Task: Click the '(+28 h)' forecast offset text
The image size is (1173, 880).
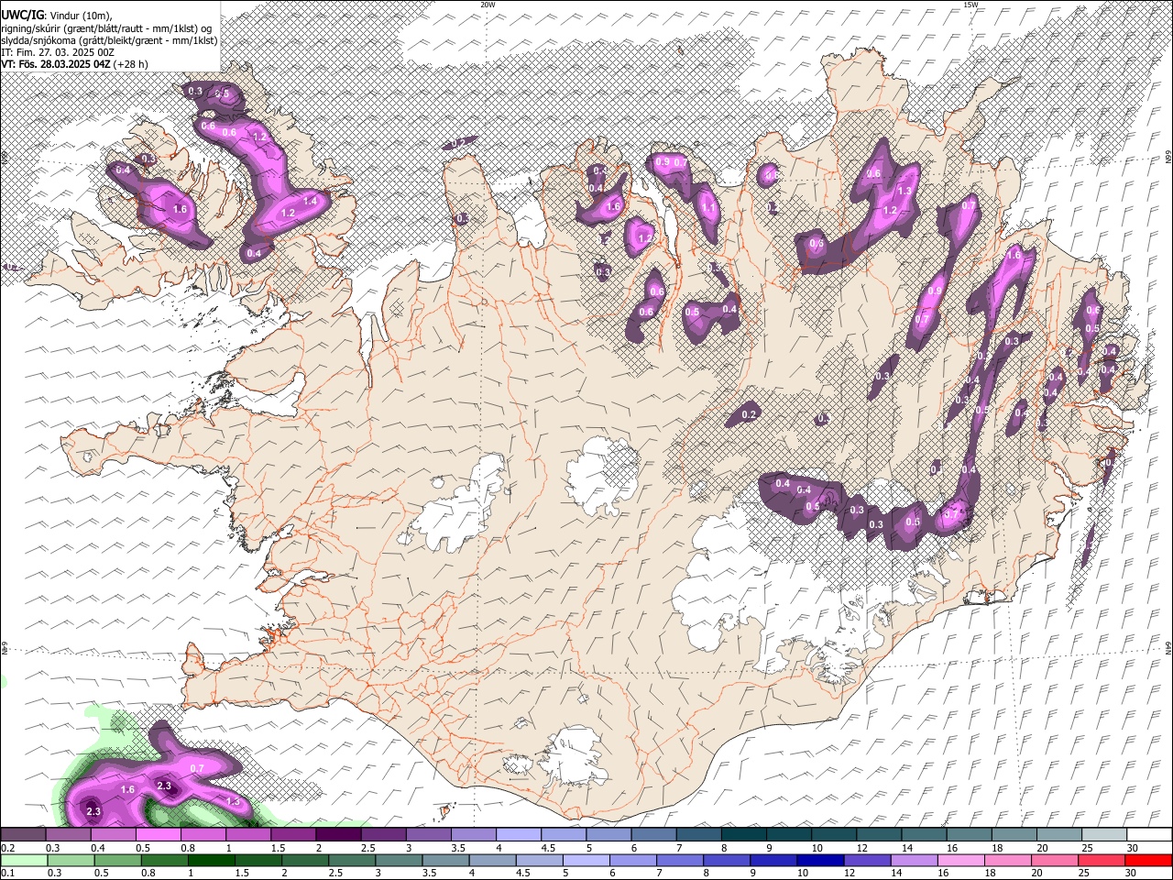Action: 132,64
